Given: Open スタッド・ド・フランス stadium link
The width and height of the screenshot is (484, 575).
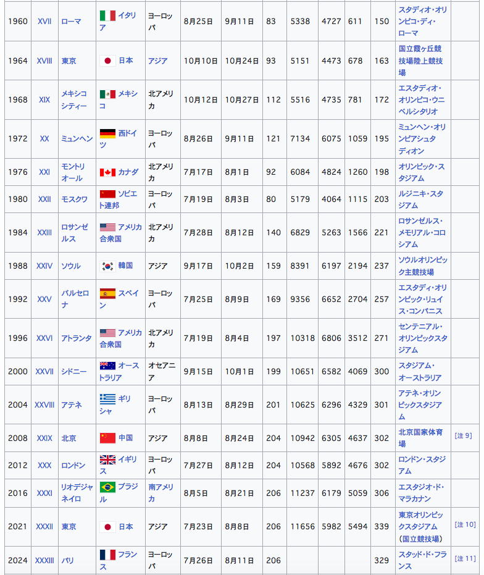Looking at the screenshot, I should [422, 560].
